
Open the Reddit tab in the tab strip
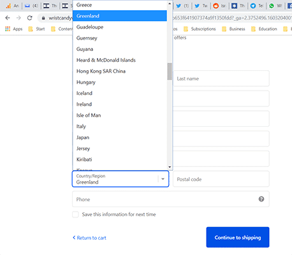tap(215, 6)
